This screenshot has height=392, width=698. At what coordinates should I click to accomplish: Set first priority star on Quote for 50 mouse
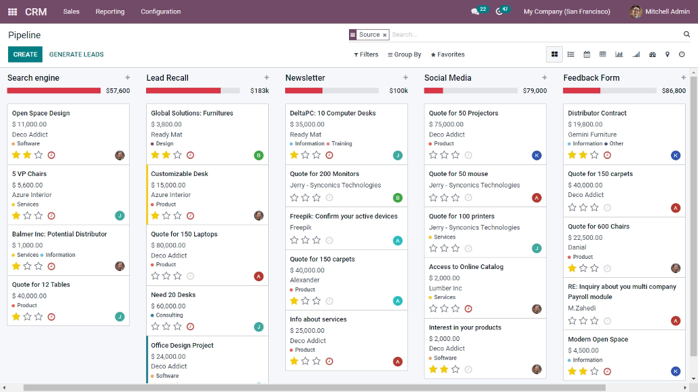433,197
